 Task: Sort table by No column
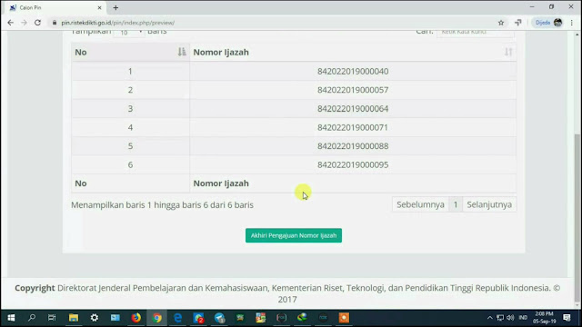[130, 52]
